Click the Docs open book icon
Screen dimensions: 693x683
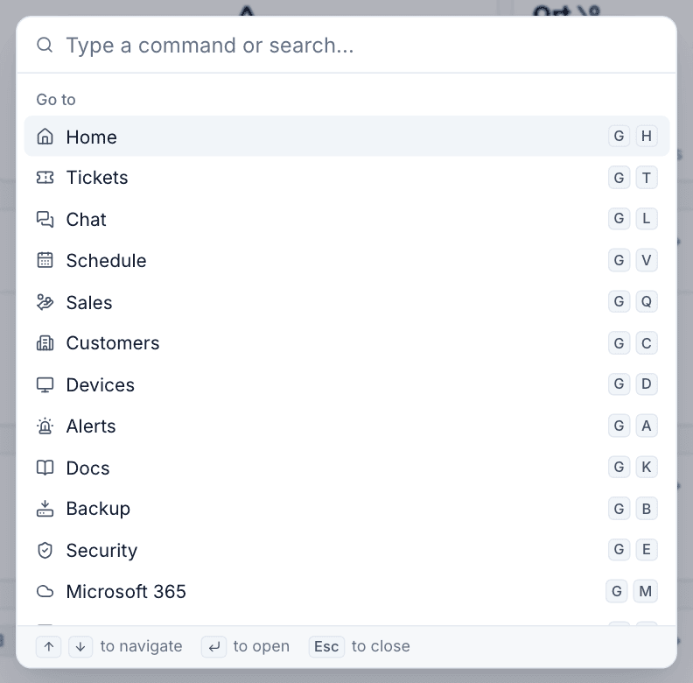click(x=45, y=468)
